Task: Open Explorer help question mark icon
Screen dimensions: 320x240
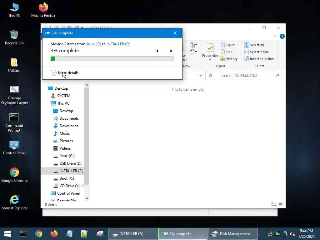Action: pyautogui.click(x=282, y=36)
